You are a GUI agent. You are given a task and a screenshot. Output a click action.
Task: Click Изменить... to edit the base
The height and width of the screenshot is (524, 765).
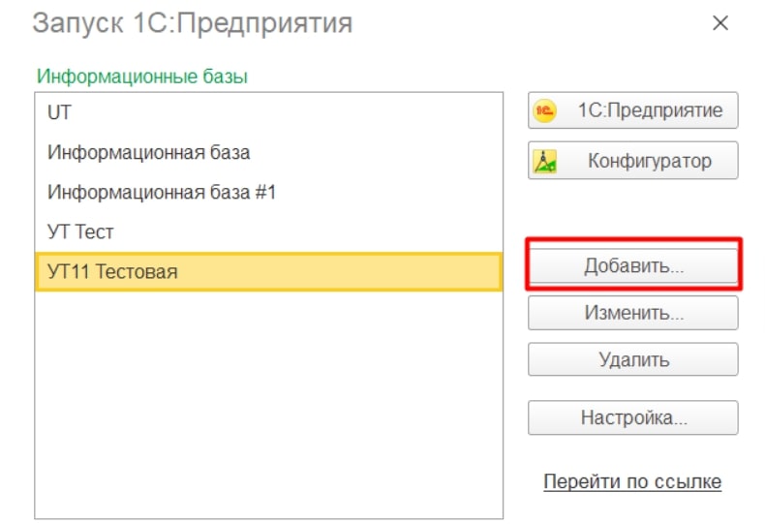coord(632,313)
